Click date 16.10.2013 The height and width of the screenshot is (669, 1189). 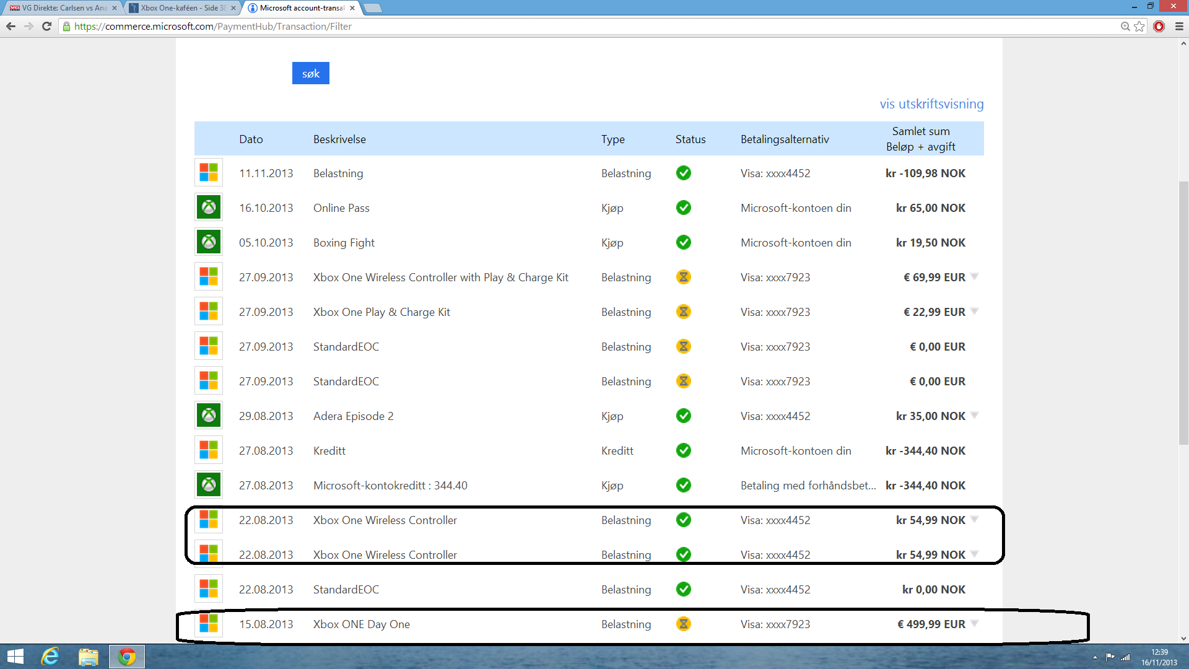pyautogui.click(x=266, y=208)
